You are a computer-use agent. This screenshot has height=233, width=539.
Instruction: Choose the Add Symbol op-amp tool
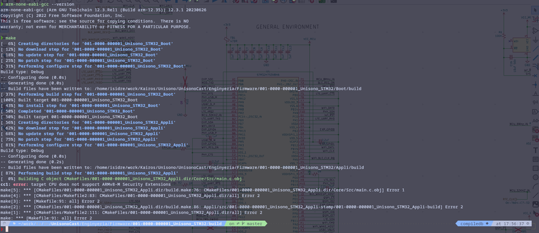tap(536, 30)
